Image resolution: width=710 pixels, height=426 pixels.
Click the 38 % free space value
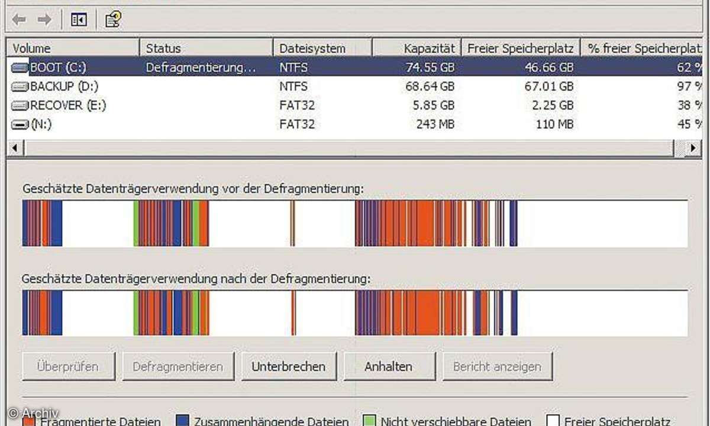[x=689, y=106]
